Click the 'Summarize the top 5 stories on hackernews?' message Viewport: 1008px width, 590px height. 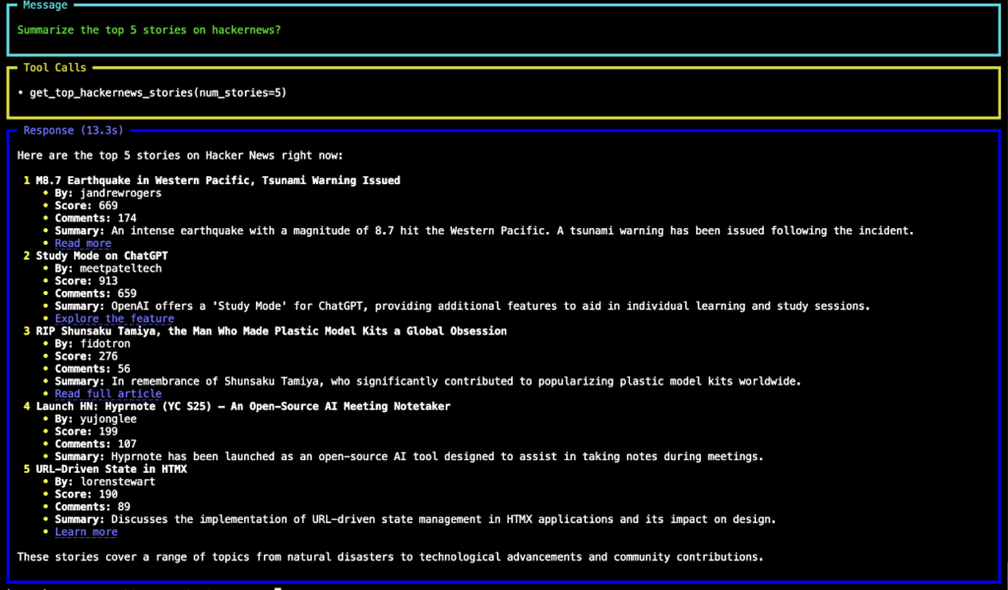150,30
